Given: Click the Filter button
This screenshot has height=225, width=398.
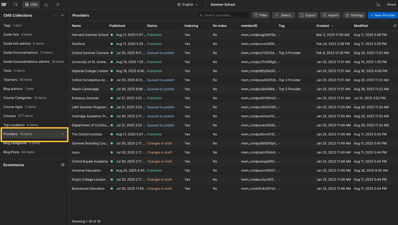Looking at the screenshot, I should (x=260, y=15).
